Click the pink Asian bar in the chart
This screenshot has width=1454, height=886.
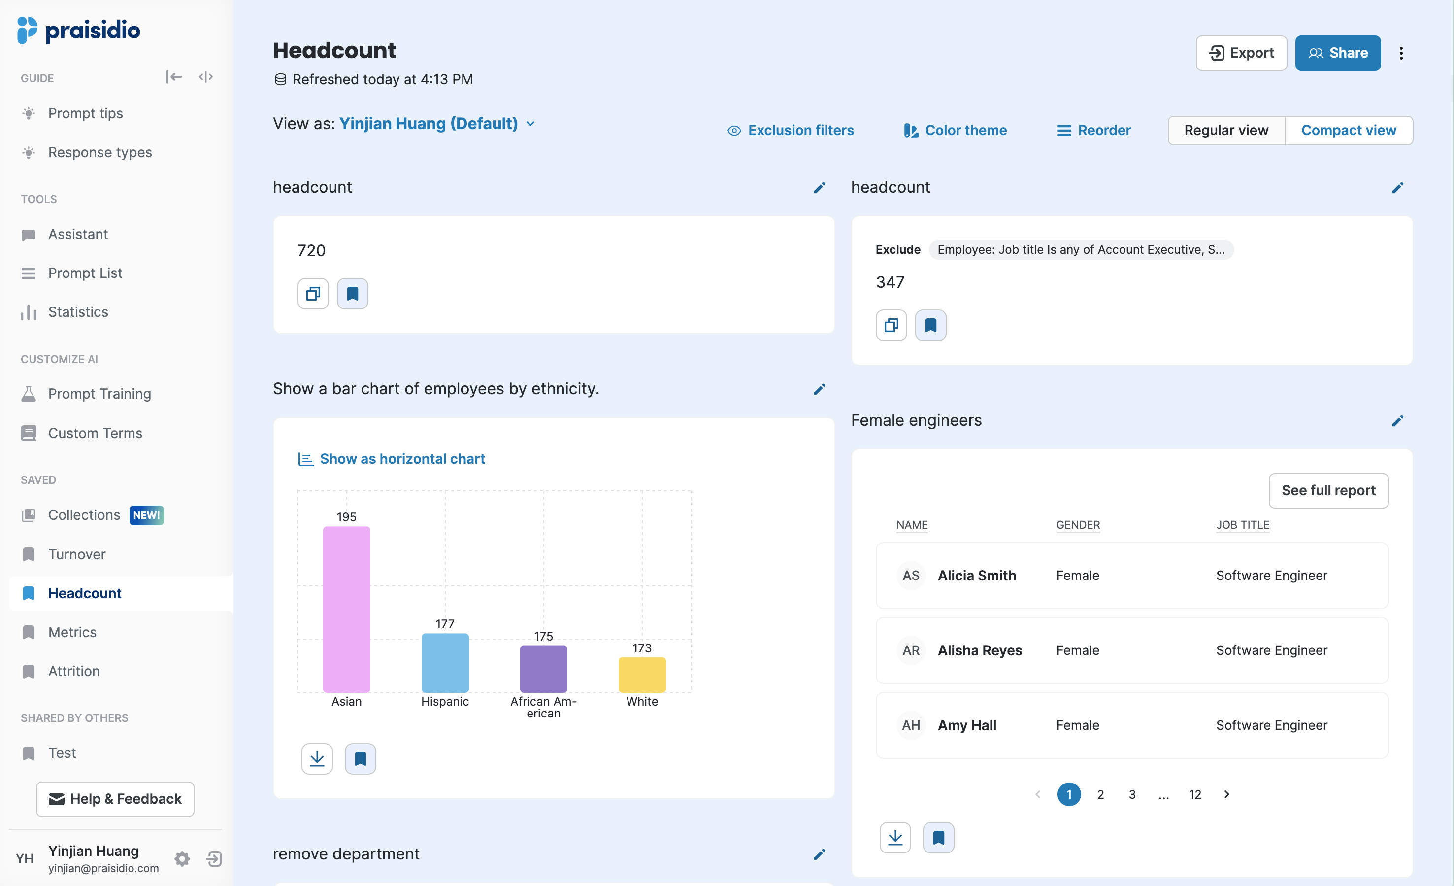pyautogui.click(x=346, y=609)
